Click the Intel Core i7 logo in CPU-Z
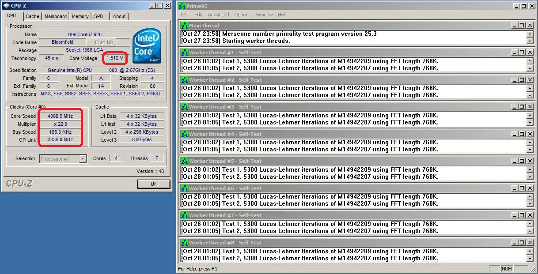This screenshot has width=538, height=274. 147,46
